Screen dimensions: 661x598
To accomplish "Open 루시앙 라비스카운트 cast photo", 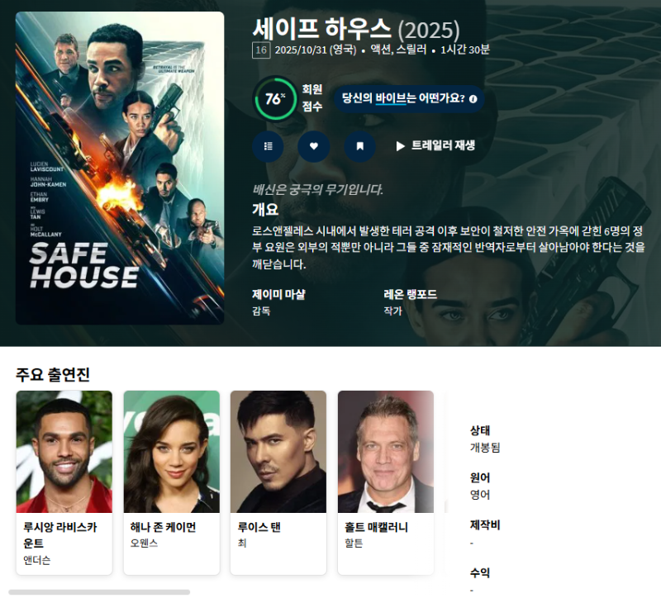I will (64, 451).
